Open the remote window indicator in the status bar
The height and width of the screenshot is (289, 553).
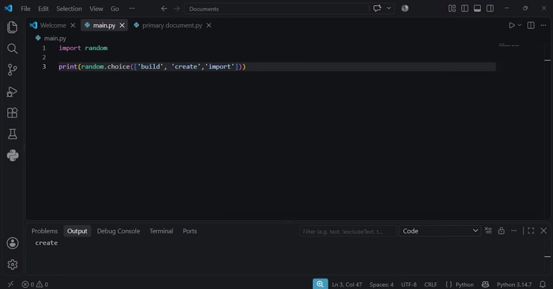(x=11, y=284)
